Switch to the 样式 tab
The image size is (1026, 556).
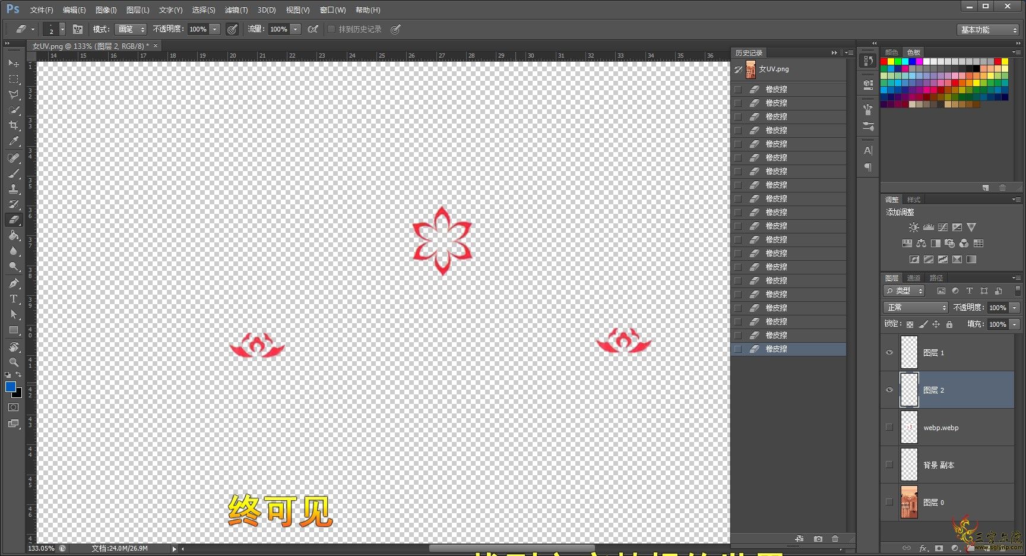click(x=914, y=200)
